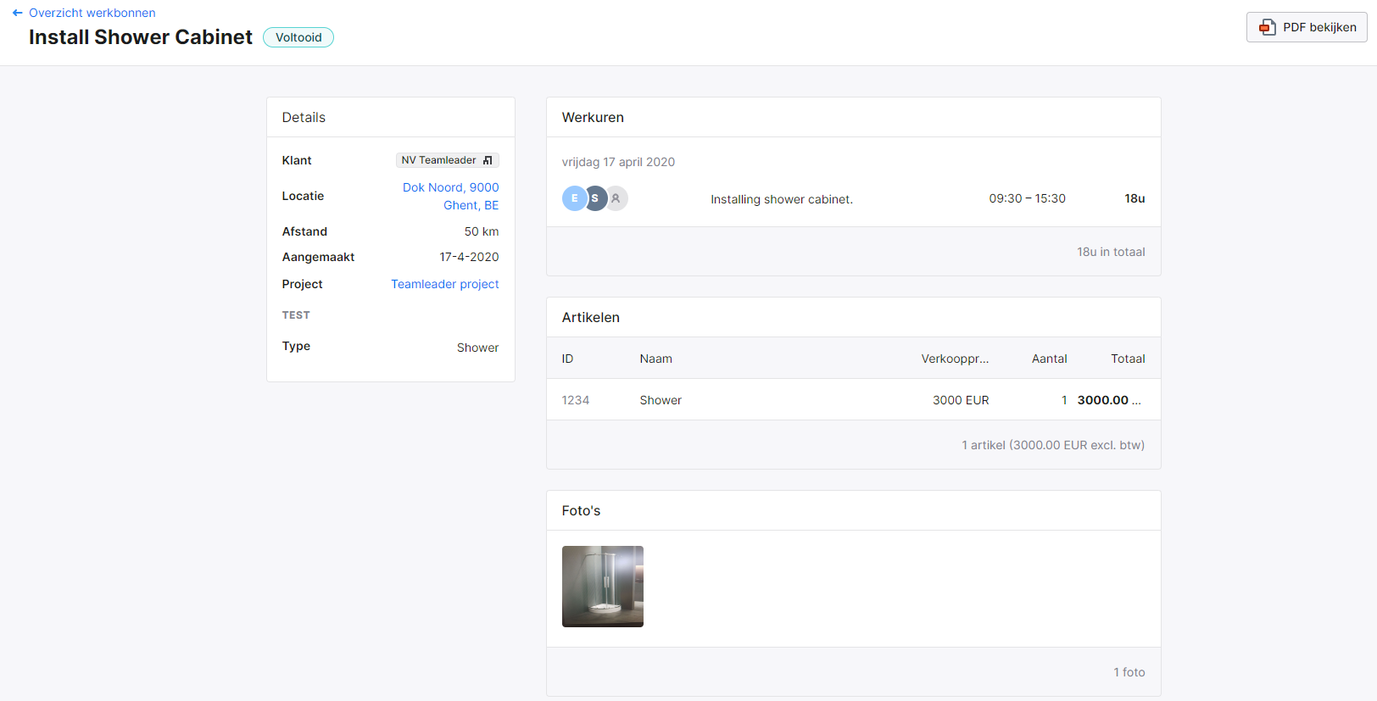Screen dimensions: 1377x701
Task: Click the Afstand label
Action: (304, 231)
